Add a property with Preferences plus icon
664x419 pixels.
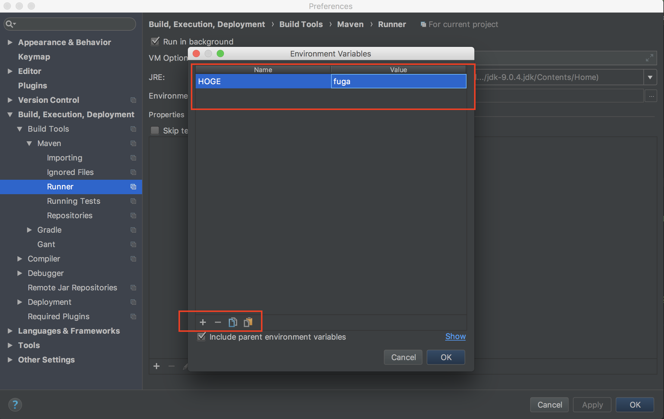click(157, 366)
